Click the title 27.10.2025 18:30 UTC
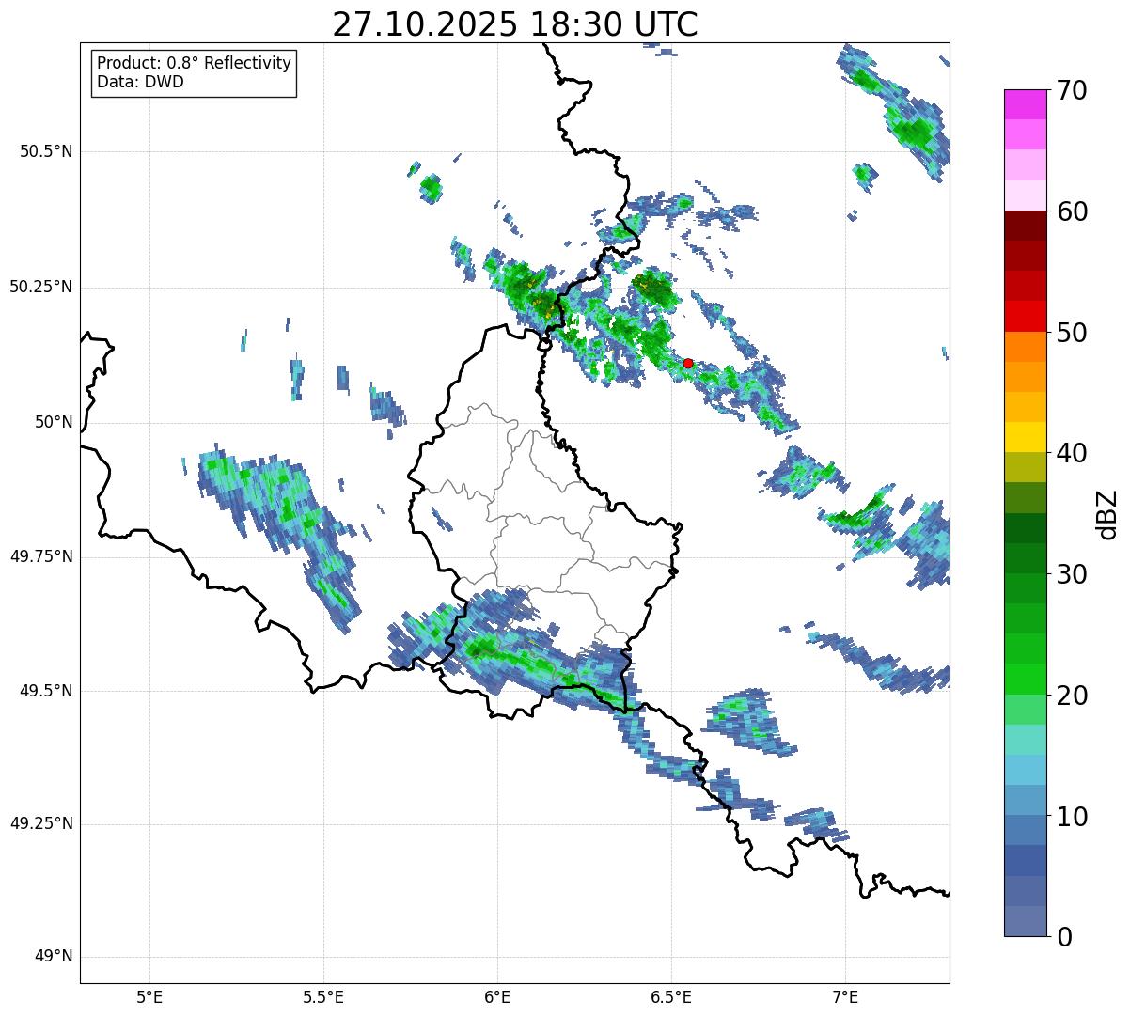The image size is (1130, 1016). coord(515,24)
